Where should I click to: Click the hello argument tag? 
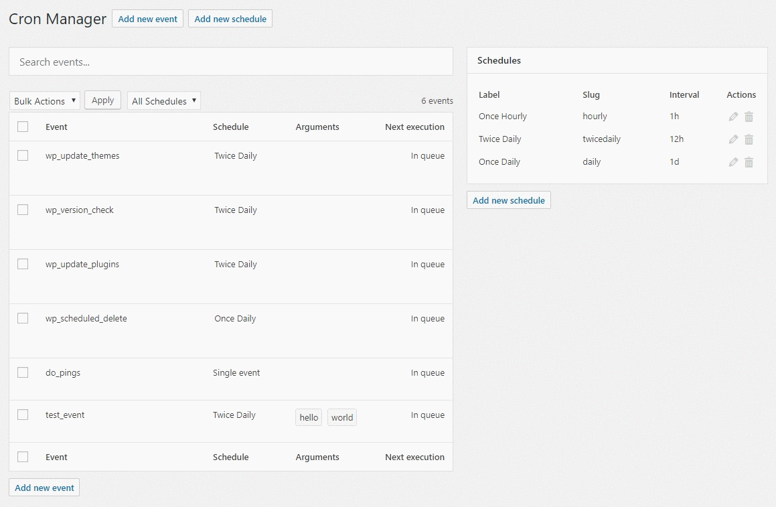click(309, 417)
